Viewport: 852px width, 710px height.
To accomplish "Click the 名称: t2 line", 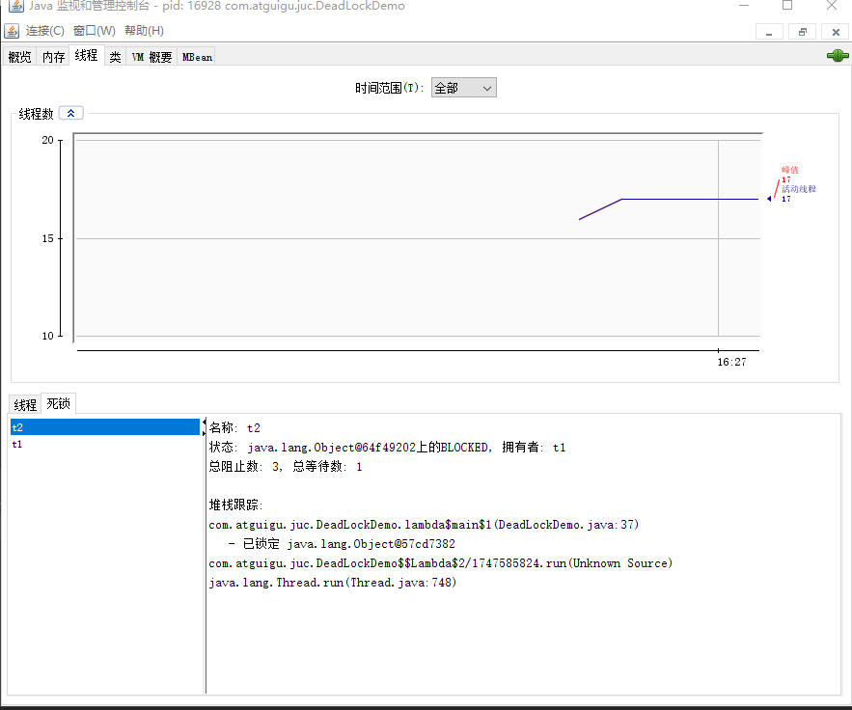I will point(234,428).
